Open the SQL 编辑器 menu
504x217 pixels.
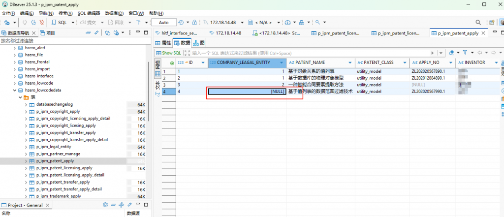[x=88, y=13]
